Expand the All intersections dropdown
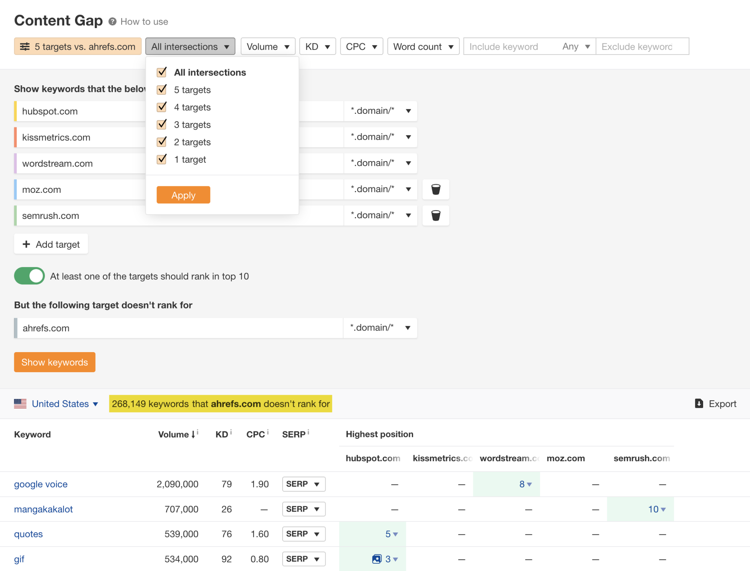This screenshot has height=571, width=750. 190,46
